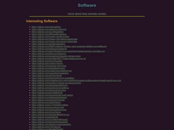Follow the aaronfranke Linux-tools setup.sh link
This screenshot has height=130, width=174.
pos(68,51)
